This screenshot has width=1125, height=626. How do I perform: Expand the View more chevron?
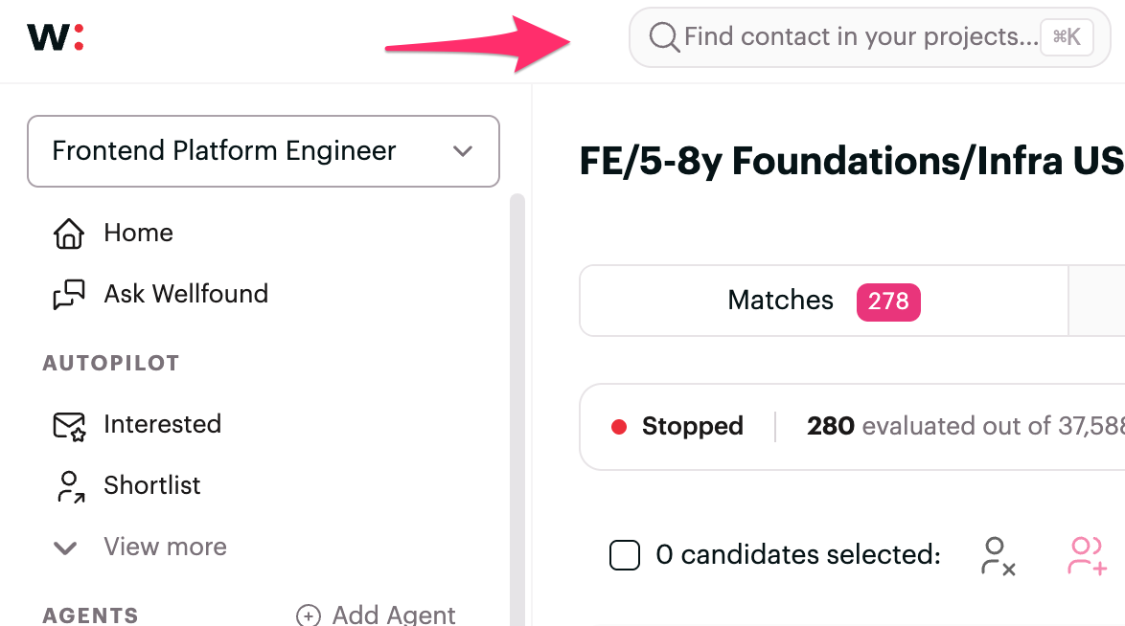(x=65, y=548)
